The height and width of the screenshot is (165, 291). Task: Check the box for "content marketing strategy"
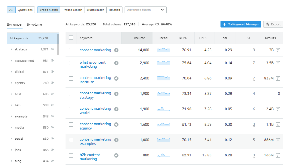71,94
